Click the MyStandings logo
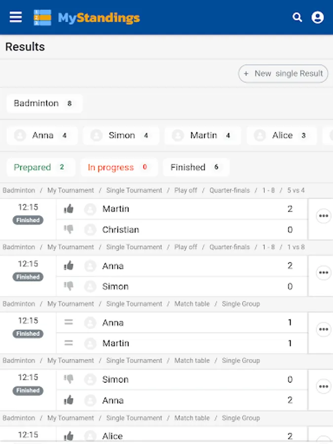The width and height of the screenshot is (333, 444). (x=87, y=18)
